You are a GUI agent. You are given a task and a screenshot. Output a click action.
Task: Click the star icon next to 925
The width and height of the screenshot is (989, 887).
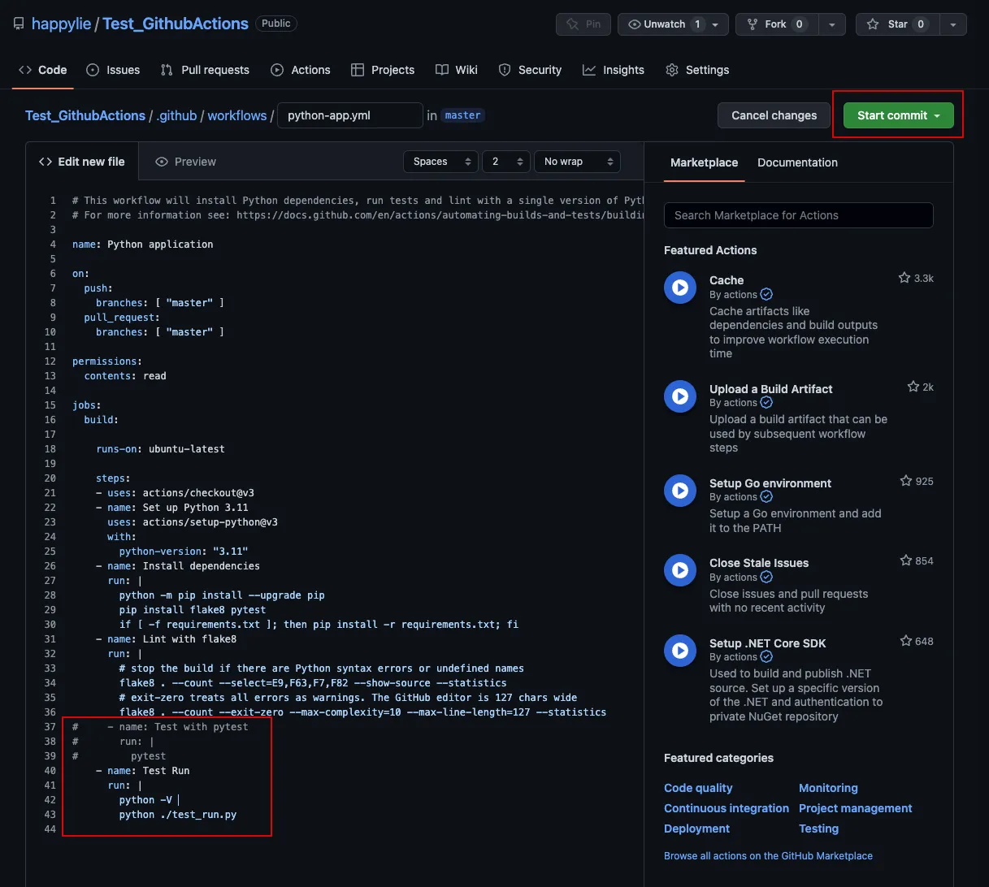[906, 481]
